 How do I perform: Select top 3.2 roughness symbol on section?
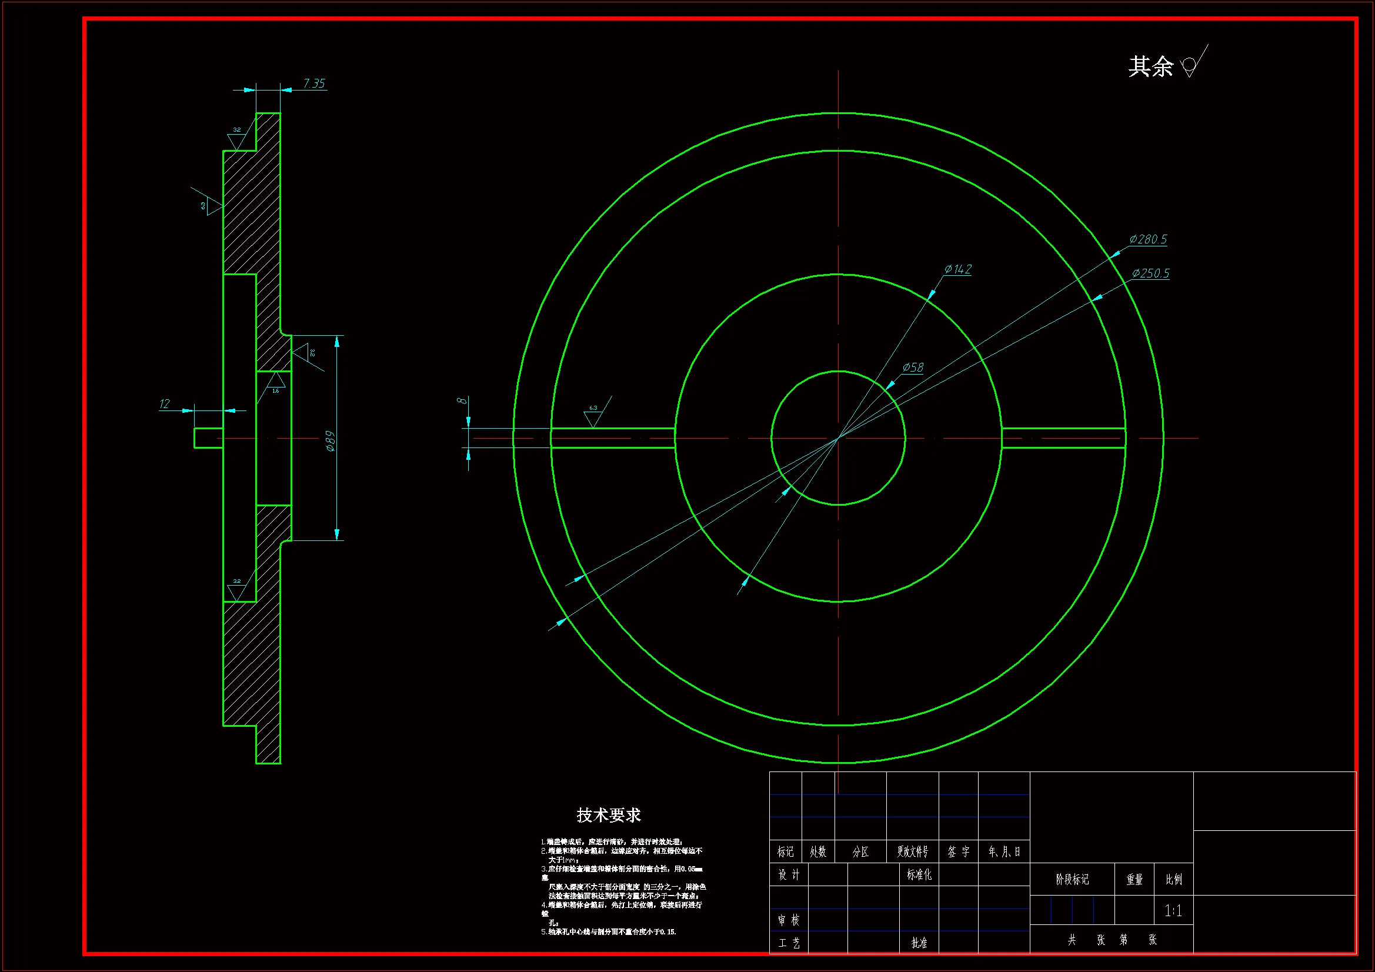coord(236,139)
